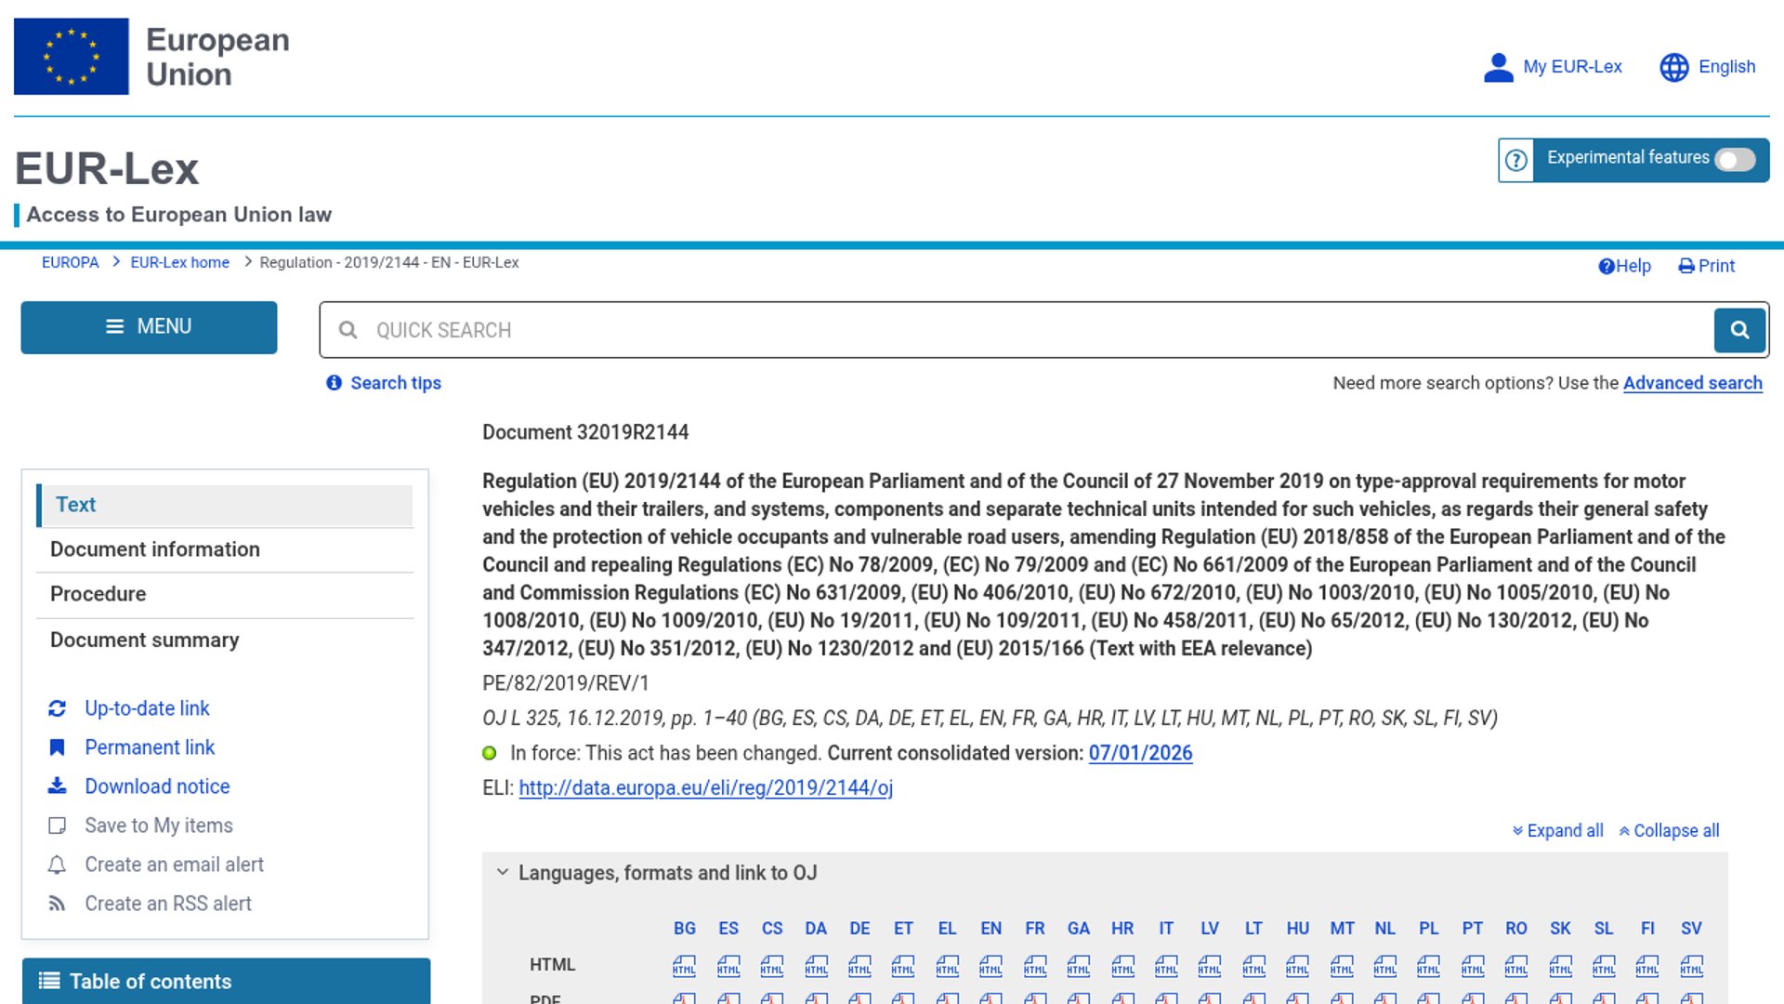This screenshot has height=1004, width=1784.
Task: Open the BG HTML document icon
Action: pos(684,966)
